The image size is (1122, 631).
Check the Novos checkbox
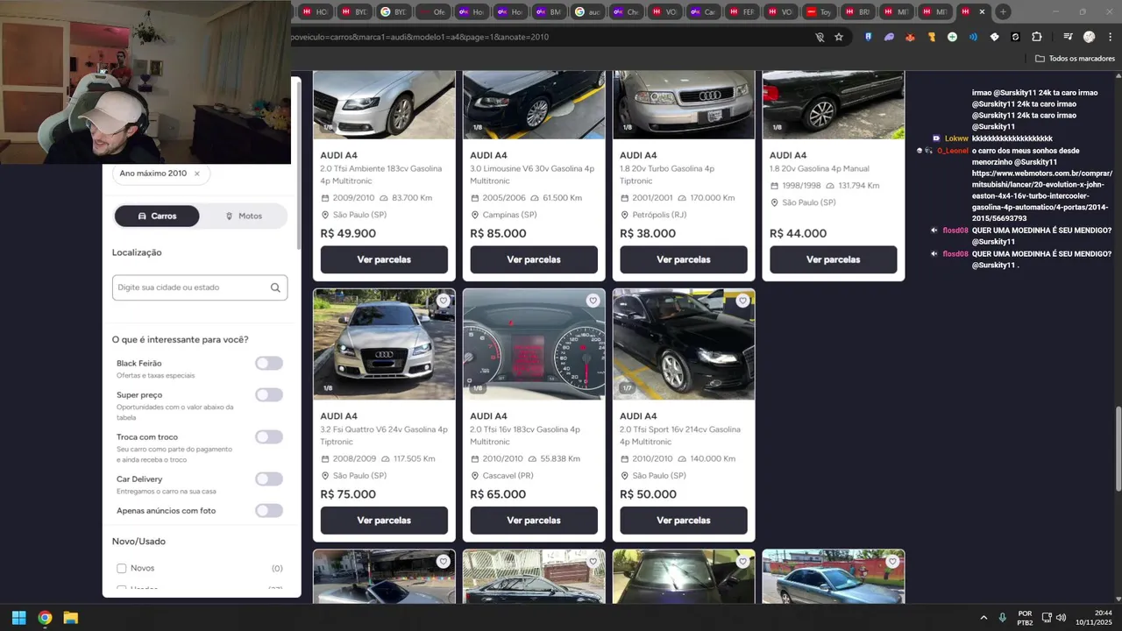[x=122, y=568]
